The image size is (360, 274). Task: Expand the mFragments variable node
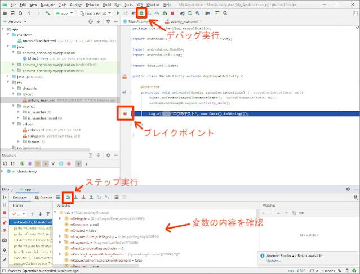tap(60, 242)
